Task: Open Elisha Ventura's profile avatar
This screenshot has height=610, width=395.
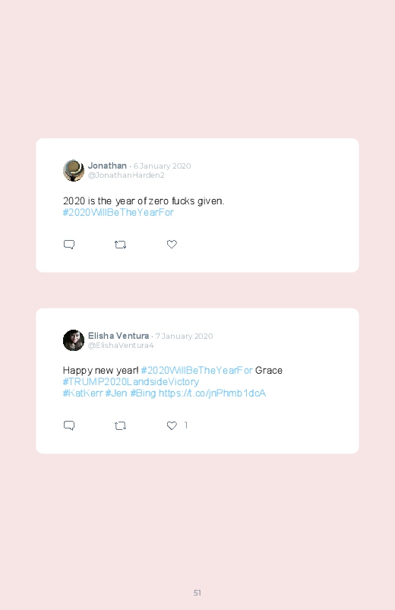Action: click(x=74, y=340)
